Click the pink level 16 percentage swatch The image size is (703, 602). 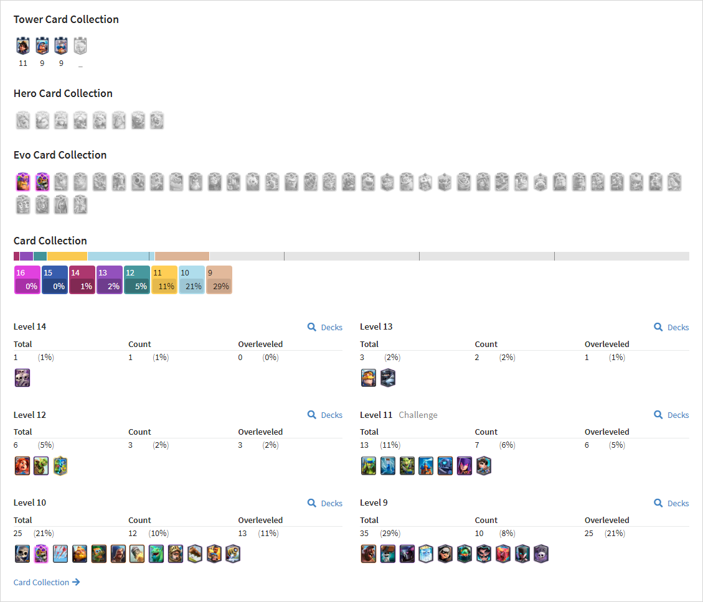click(27, 280)
